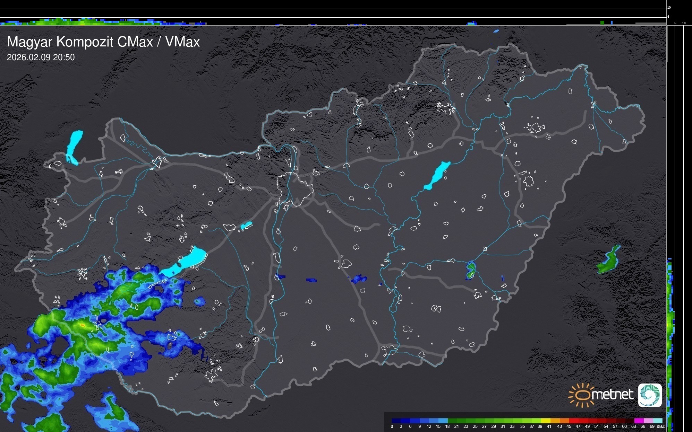Click the 2026.02.09 20:50 timestamp
The image size is (692, 432).
coord(41,58)
